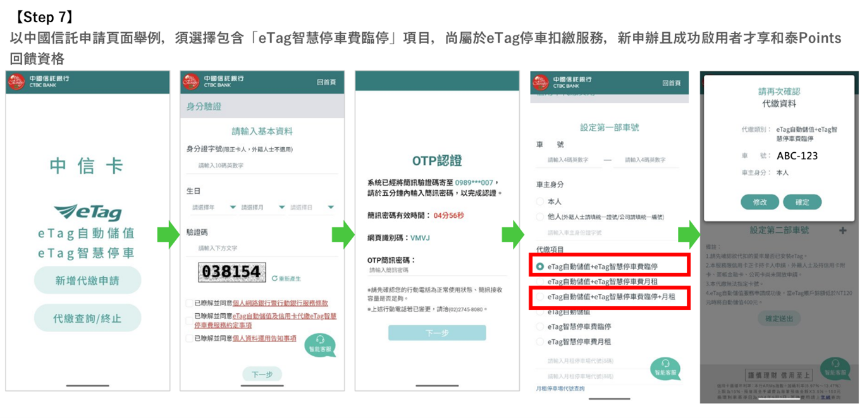Click the eTag logo on the 中信卡 screen
Viewport: 867px width, 418px height.
click(x=87, y=212)
